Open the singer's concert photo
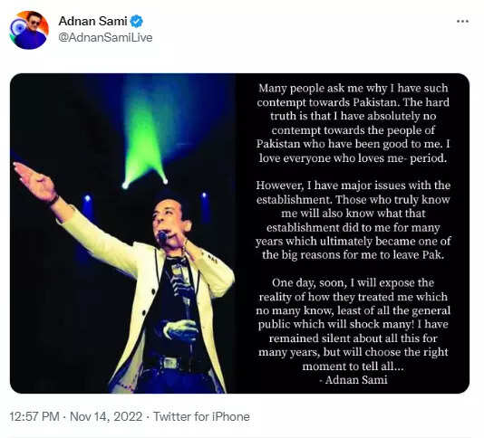 pos(123,233)
